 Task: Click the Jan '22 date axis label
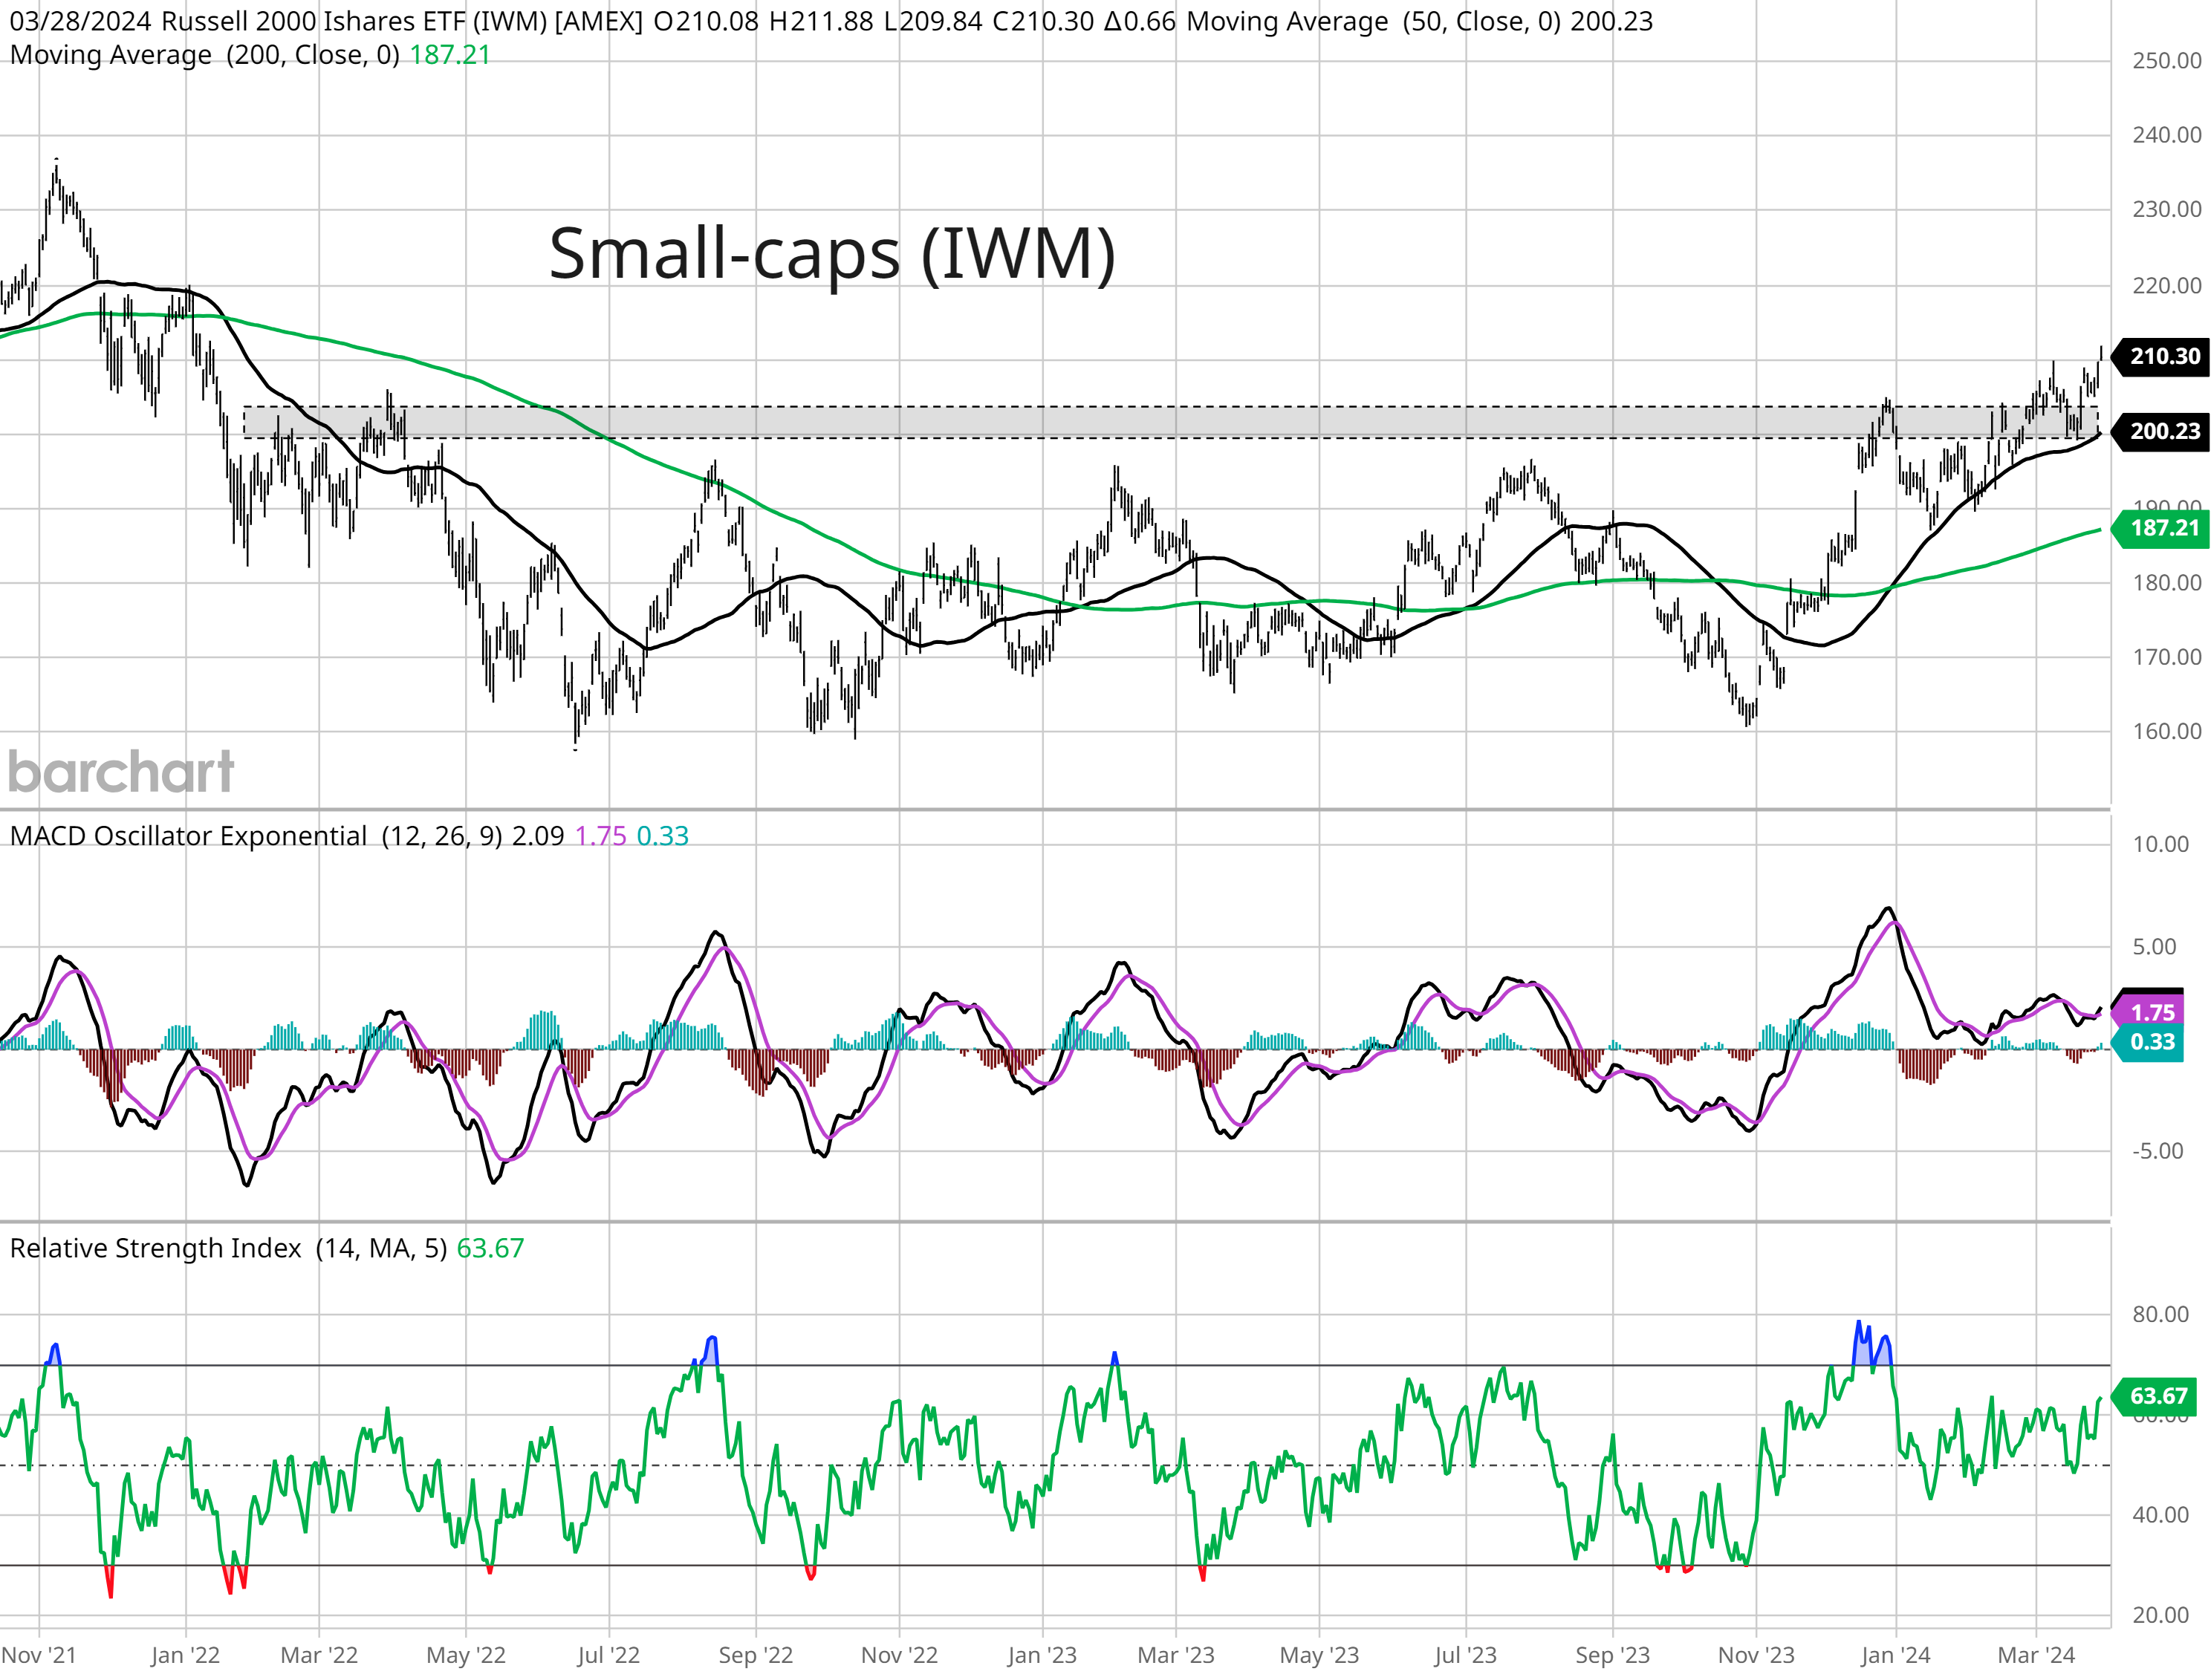[x=185, y=1656]
